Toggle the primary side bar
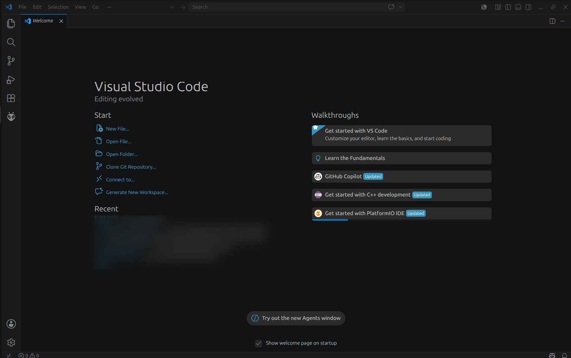 coord(508,7)
